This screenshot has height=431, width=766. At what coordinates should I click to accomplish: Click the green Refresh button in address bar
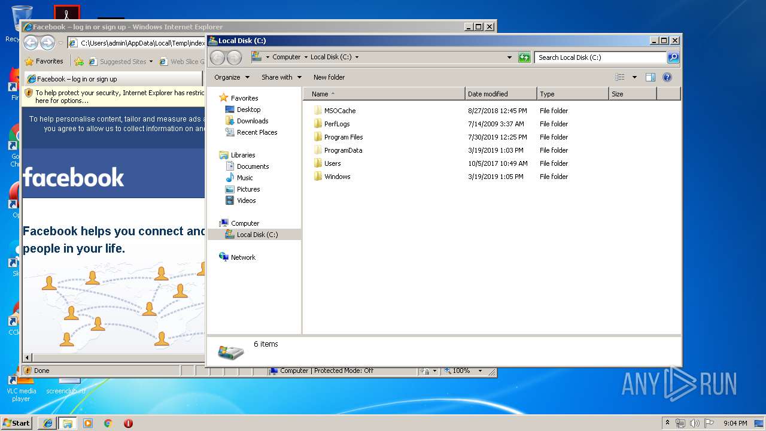coord(524,57)
